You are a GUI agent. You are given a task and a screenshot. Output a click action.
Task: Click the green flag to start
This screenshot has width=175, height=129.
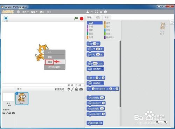pos(76,18)
